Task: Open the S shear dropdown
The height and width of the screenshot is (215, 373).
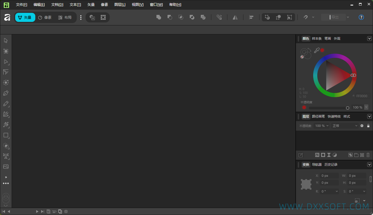Action: tap(364, 191)
